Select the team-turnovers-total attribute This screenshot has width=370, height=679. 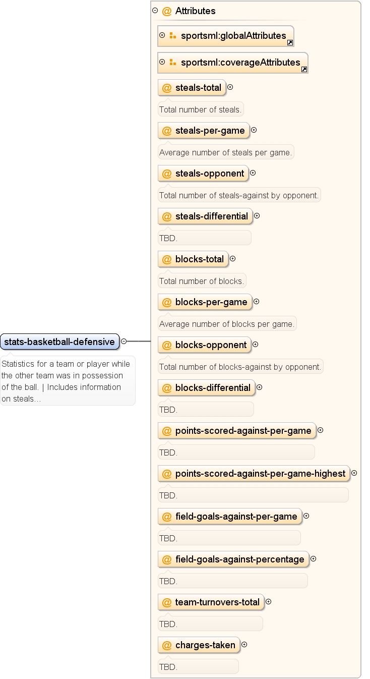click(x=211, y=602)
